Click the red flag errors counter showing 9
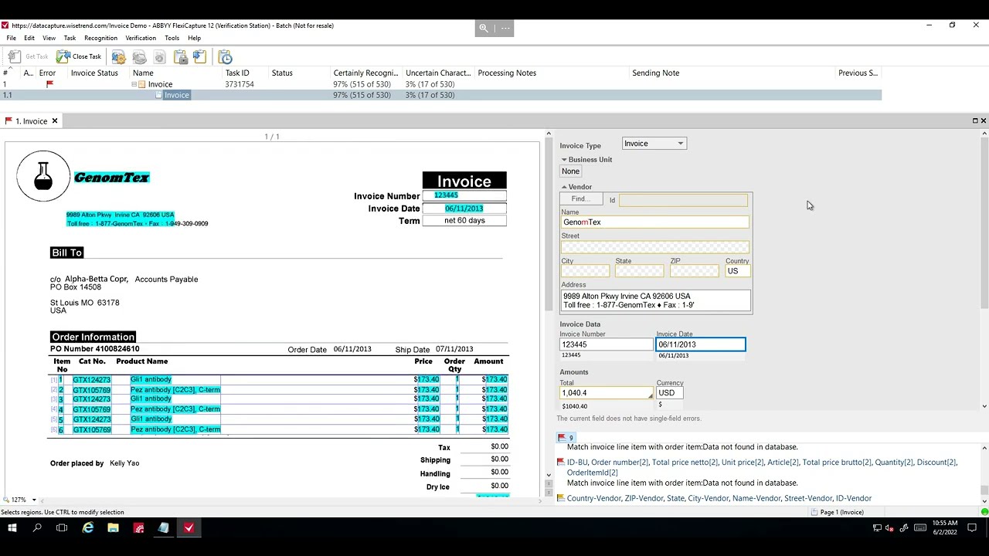 (x=566, y=438)
